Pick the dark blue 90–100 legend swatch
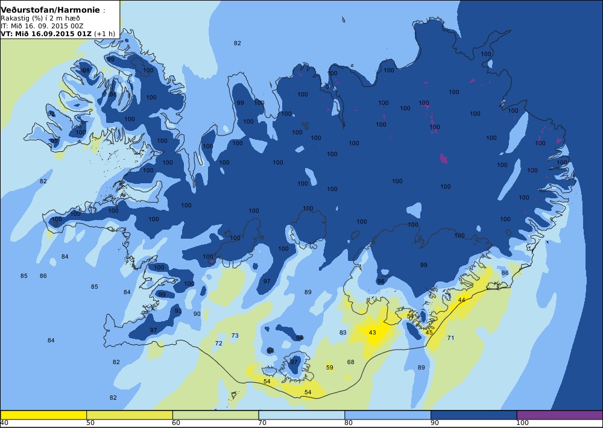Viewport: 603px width, 428px height. point(474,415)
